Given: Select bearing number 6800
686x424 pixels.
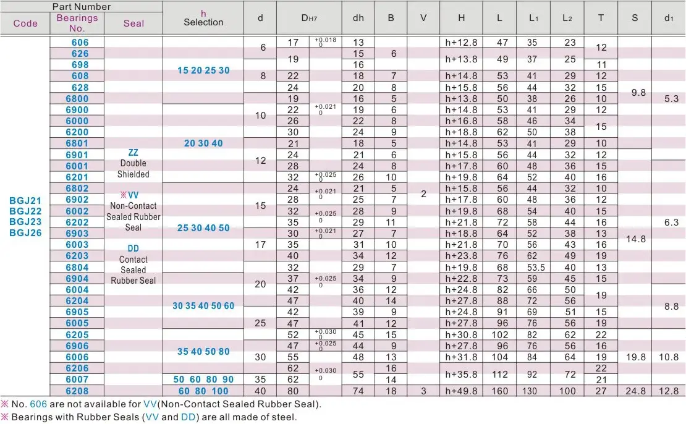Looking at the screenshot, I should point(77,99).
